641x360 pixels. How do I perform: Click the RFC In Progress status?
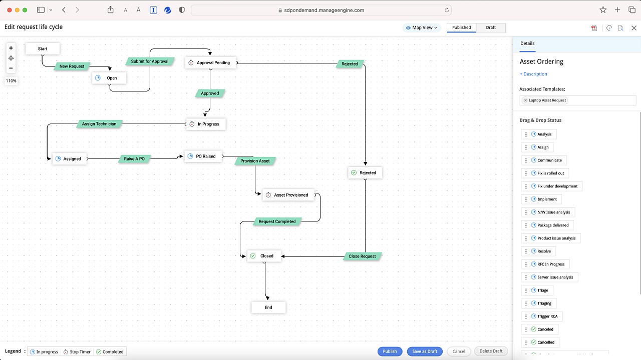pos(546,264)
